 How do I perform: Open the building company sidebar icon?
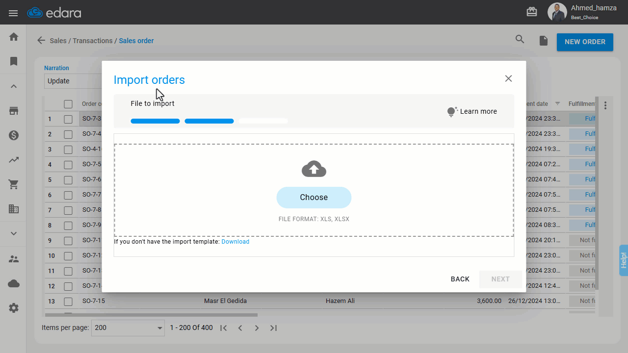14,209
